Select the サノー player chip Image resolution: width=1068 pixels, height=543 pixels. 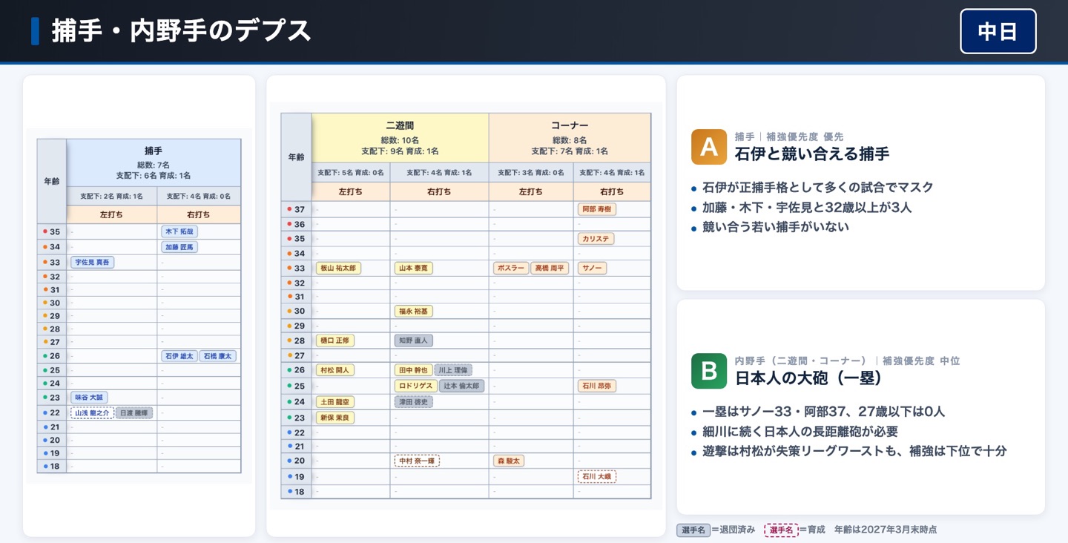tap(593, 268)
